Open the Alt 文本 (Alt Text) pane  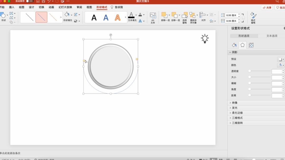[153, 18]
